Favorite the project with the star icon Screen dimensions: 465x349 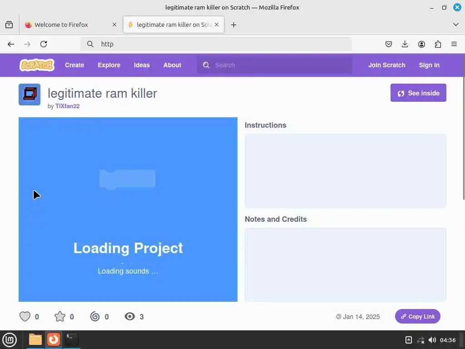tap(60, 316)
